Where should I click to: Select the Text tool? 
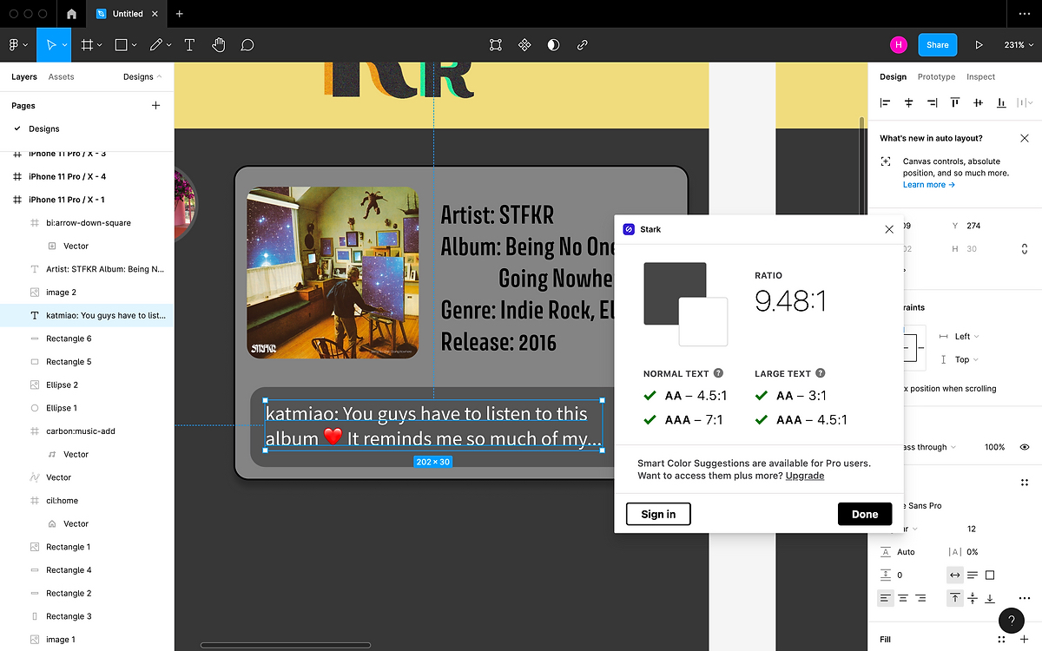point(189,45)
